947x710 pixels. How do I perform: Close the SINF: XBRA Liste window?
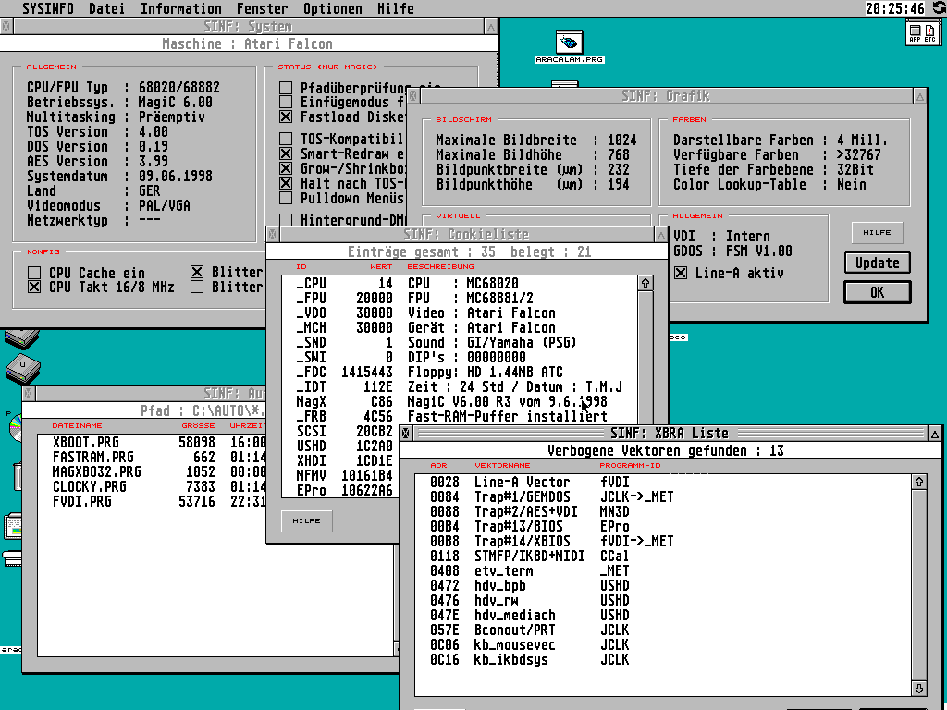point(406,433)
